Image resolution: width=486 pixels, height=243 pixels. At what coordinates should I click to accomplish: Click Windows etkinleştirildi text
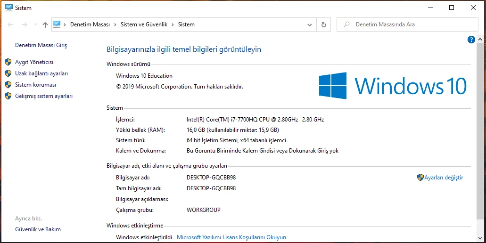click(x=144, y=237)
